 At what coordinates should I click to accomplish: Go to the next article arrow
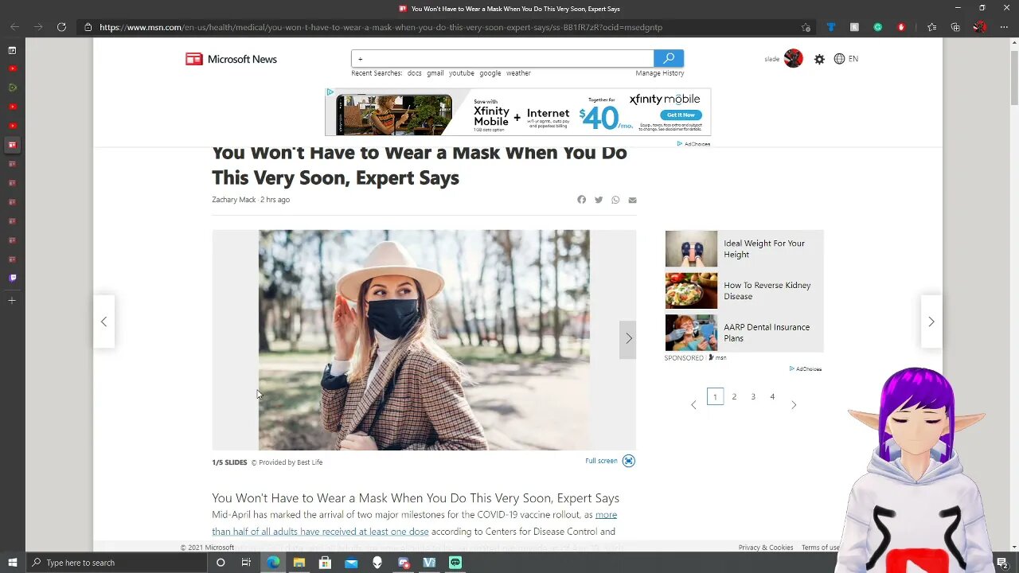[931, 322]
